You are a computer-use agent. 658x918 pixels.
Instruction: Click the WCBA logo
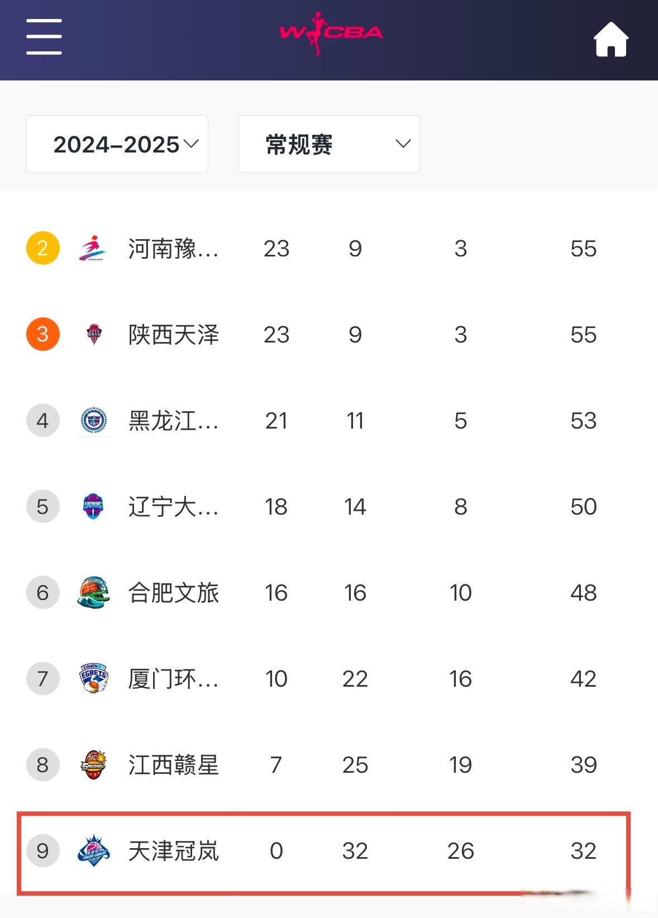click(x=331, y=34)
